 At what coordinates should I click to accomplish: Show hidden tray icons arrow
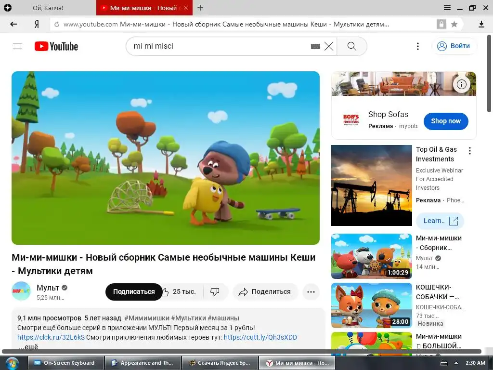456,363
